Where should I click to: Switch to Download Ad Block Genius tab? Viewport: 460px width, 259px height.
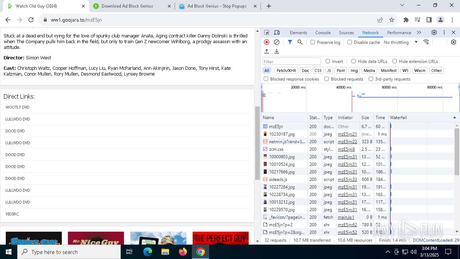coord(132,6)
